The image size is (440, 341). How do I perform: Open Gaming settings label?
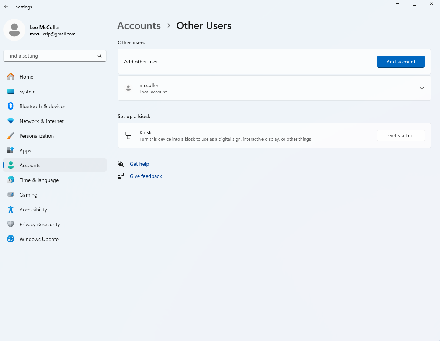pyautogui.click(x=28, y=195)
